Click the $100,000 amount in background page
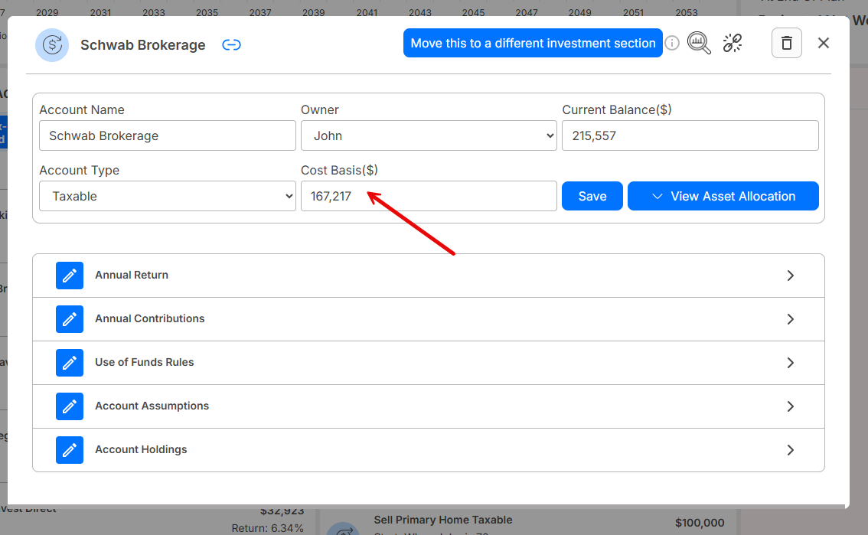The width and height of the screenshot is (868, 535). pos(700,523)
